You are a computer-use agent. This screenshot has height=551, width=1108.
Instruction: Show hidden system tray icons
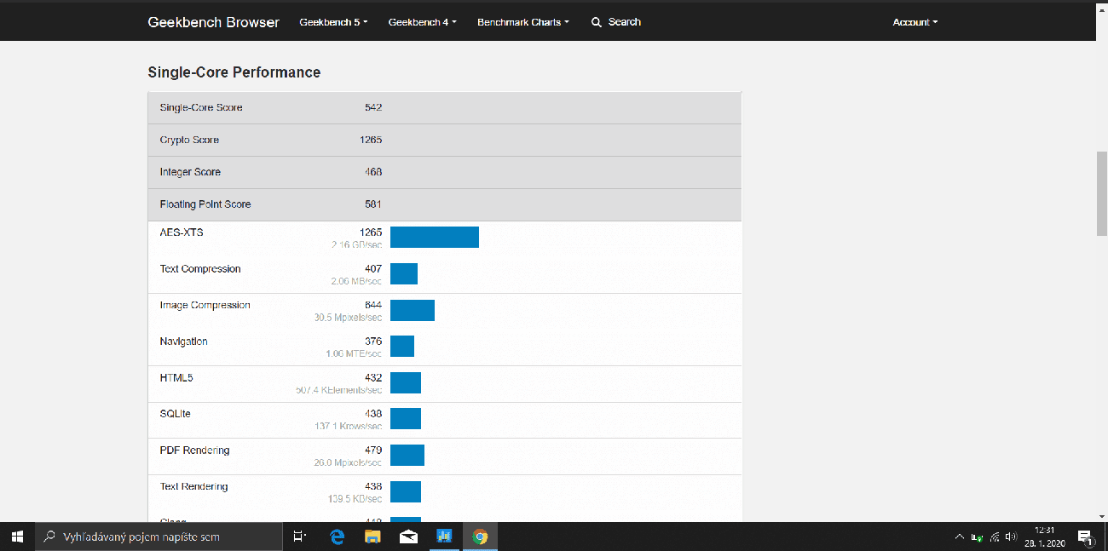click(960, 537)
